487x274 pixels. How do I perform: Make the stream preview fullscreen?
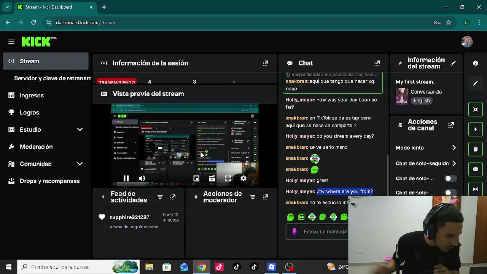[x=228, y=178]
